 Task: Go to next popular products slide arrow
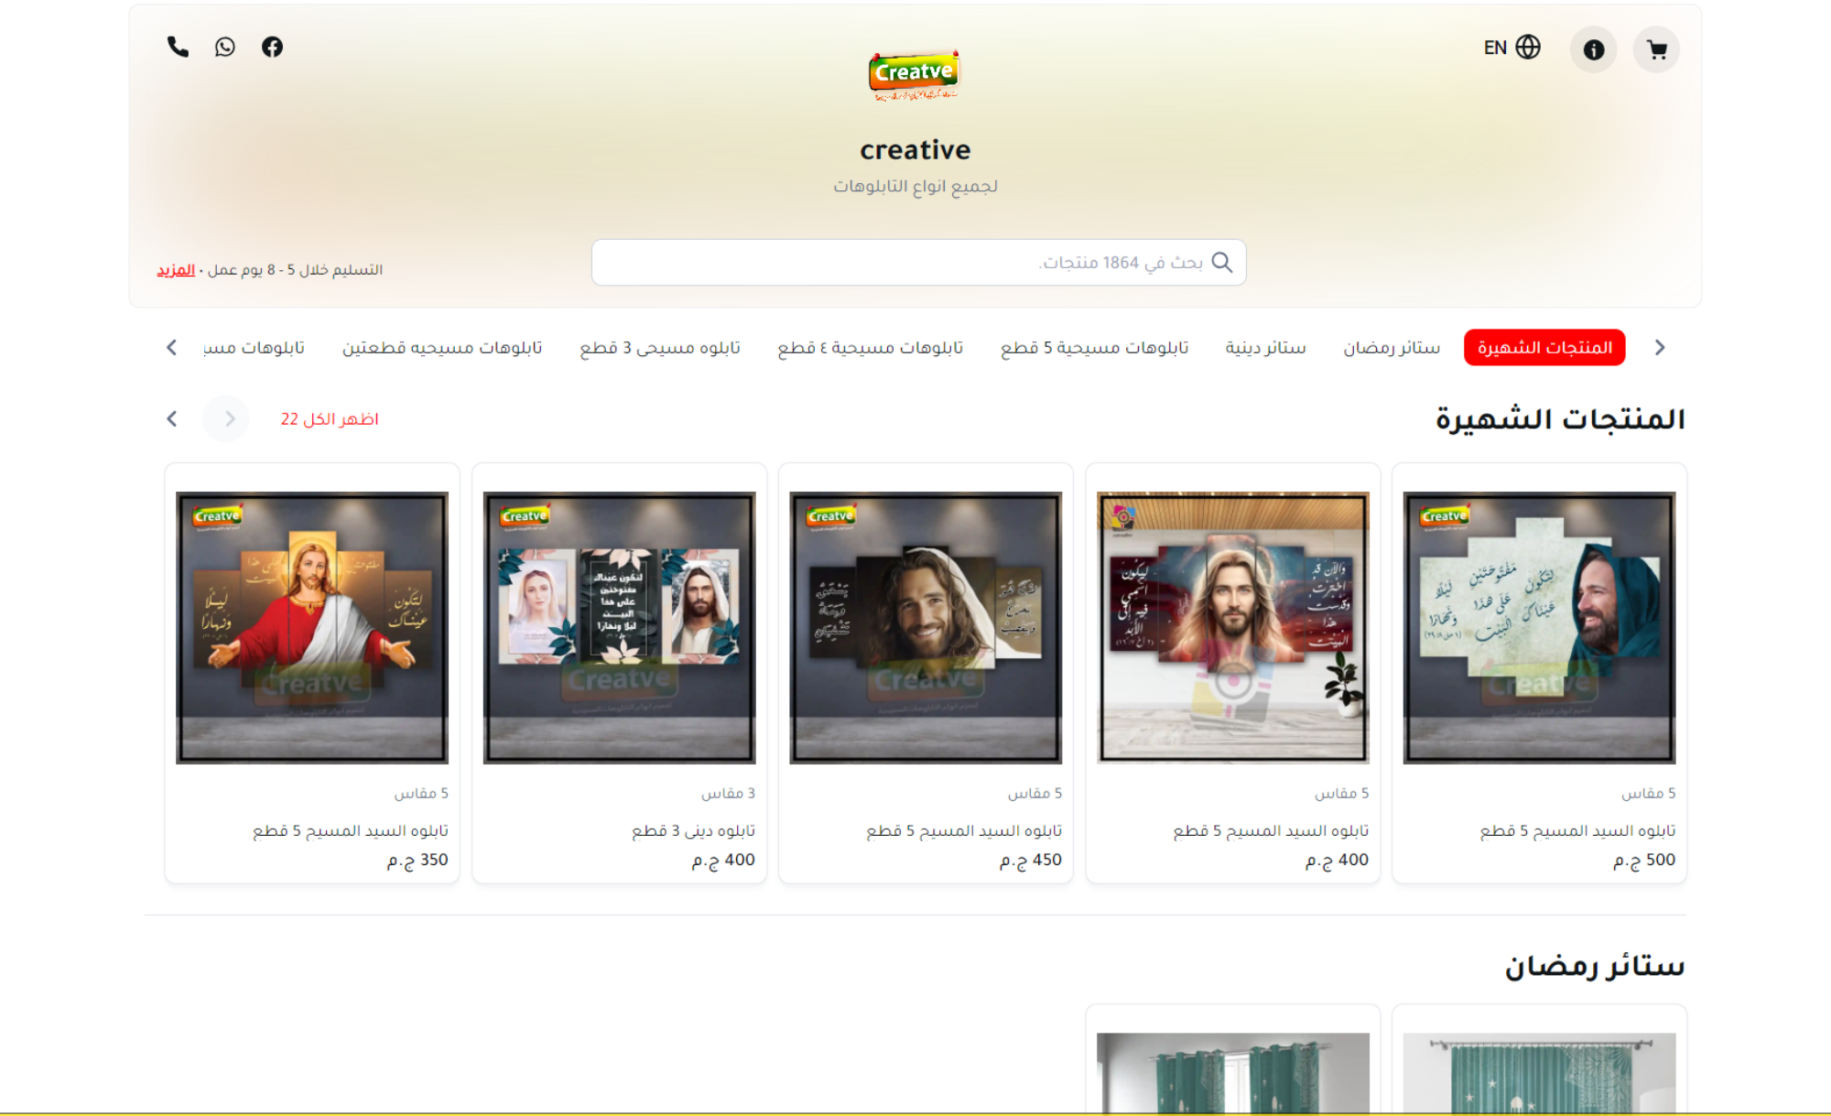click(172, 419)
